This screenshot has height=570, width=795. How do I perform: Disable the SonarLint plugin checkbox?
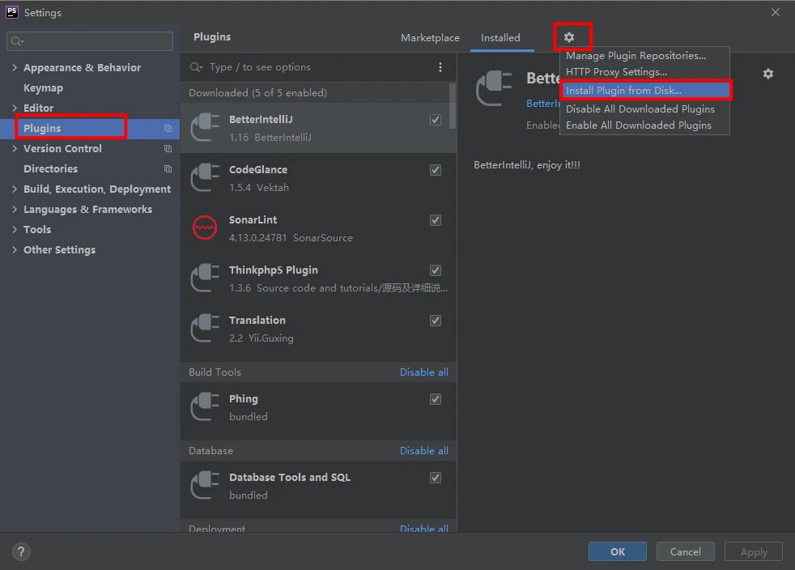tap(436, 220)
